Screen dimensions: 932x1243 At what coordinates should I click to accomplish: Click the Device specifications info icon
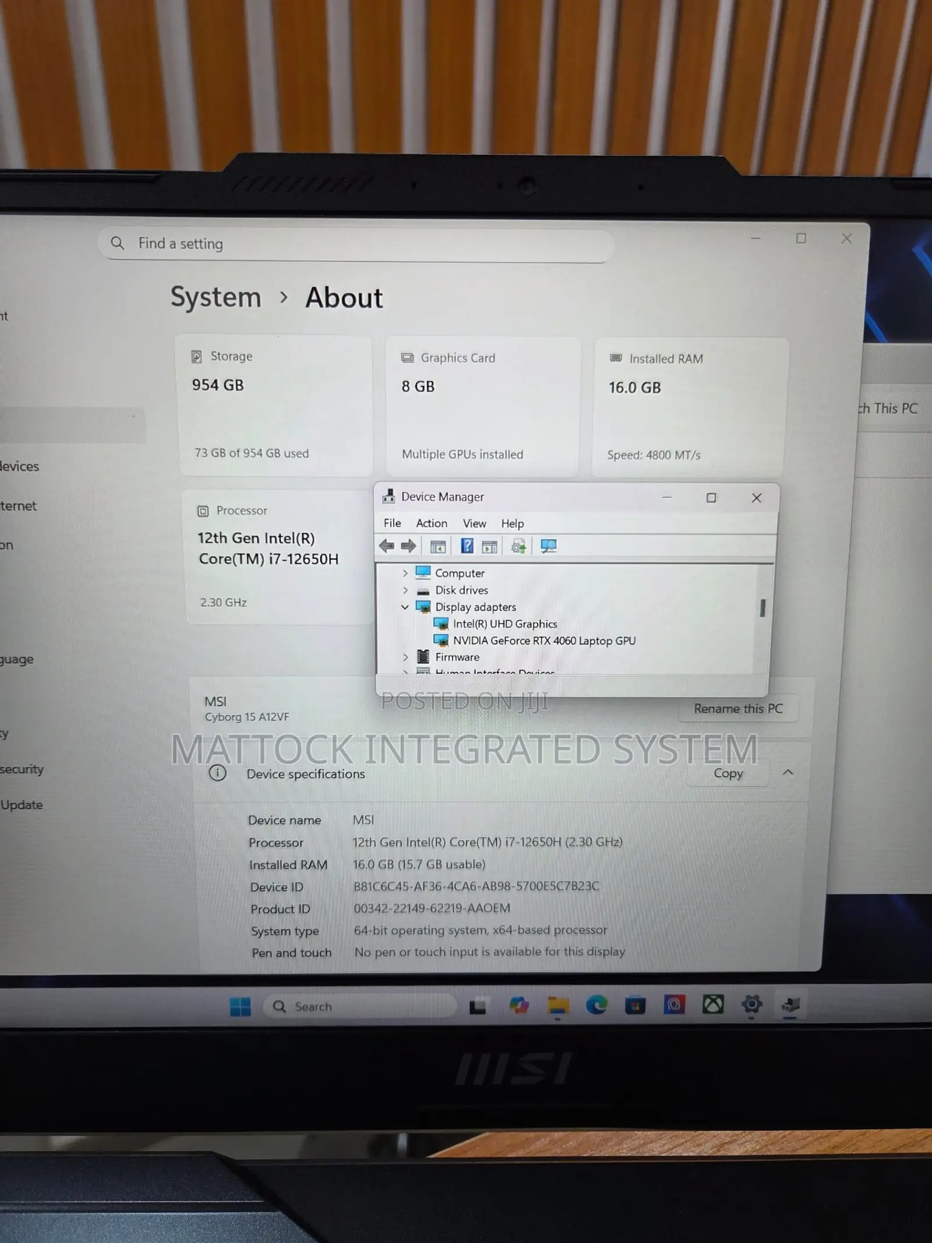tap(217, 773)
